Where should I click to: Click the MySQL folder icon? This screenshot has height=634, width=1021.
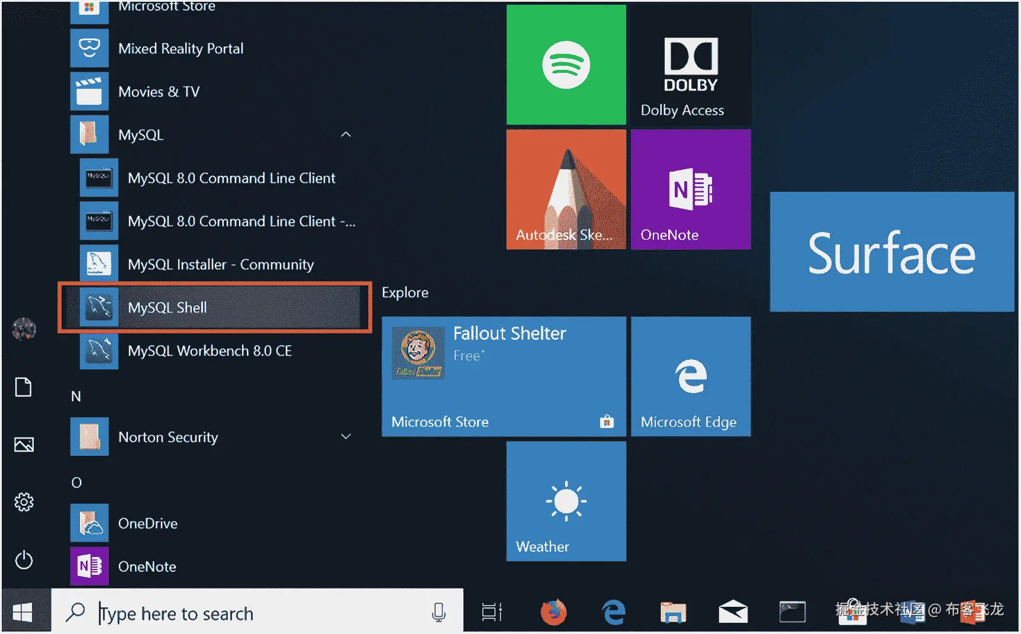89,134
